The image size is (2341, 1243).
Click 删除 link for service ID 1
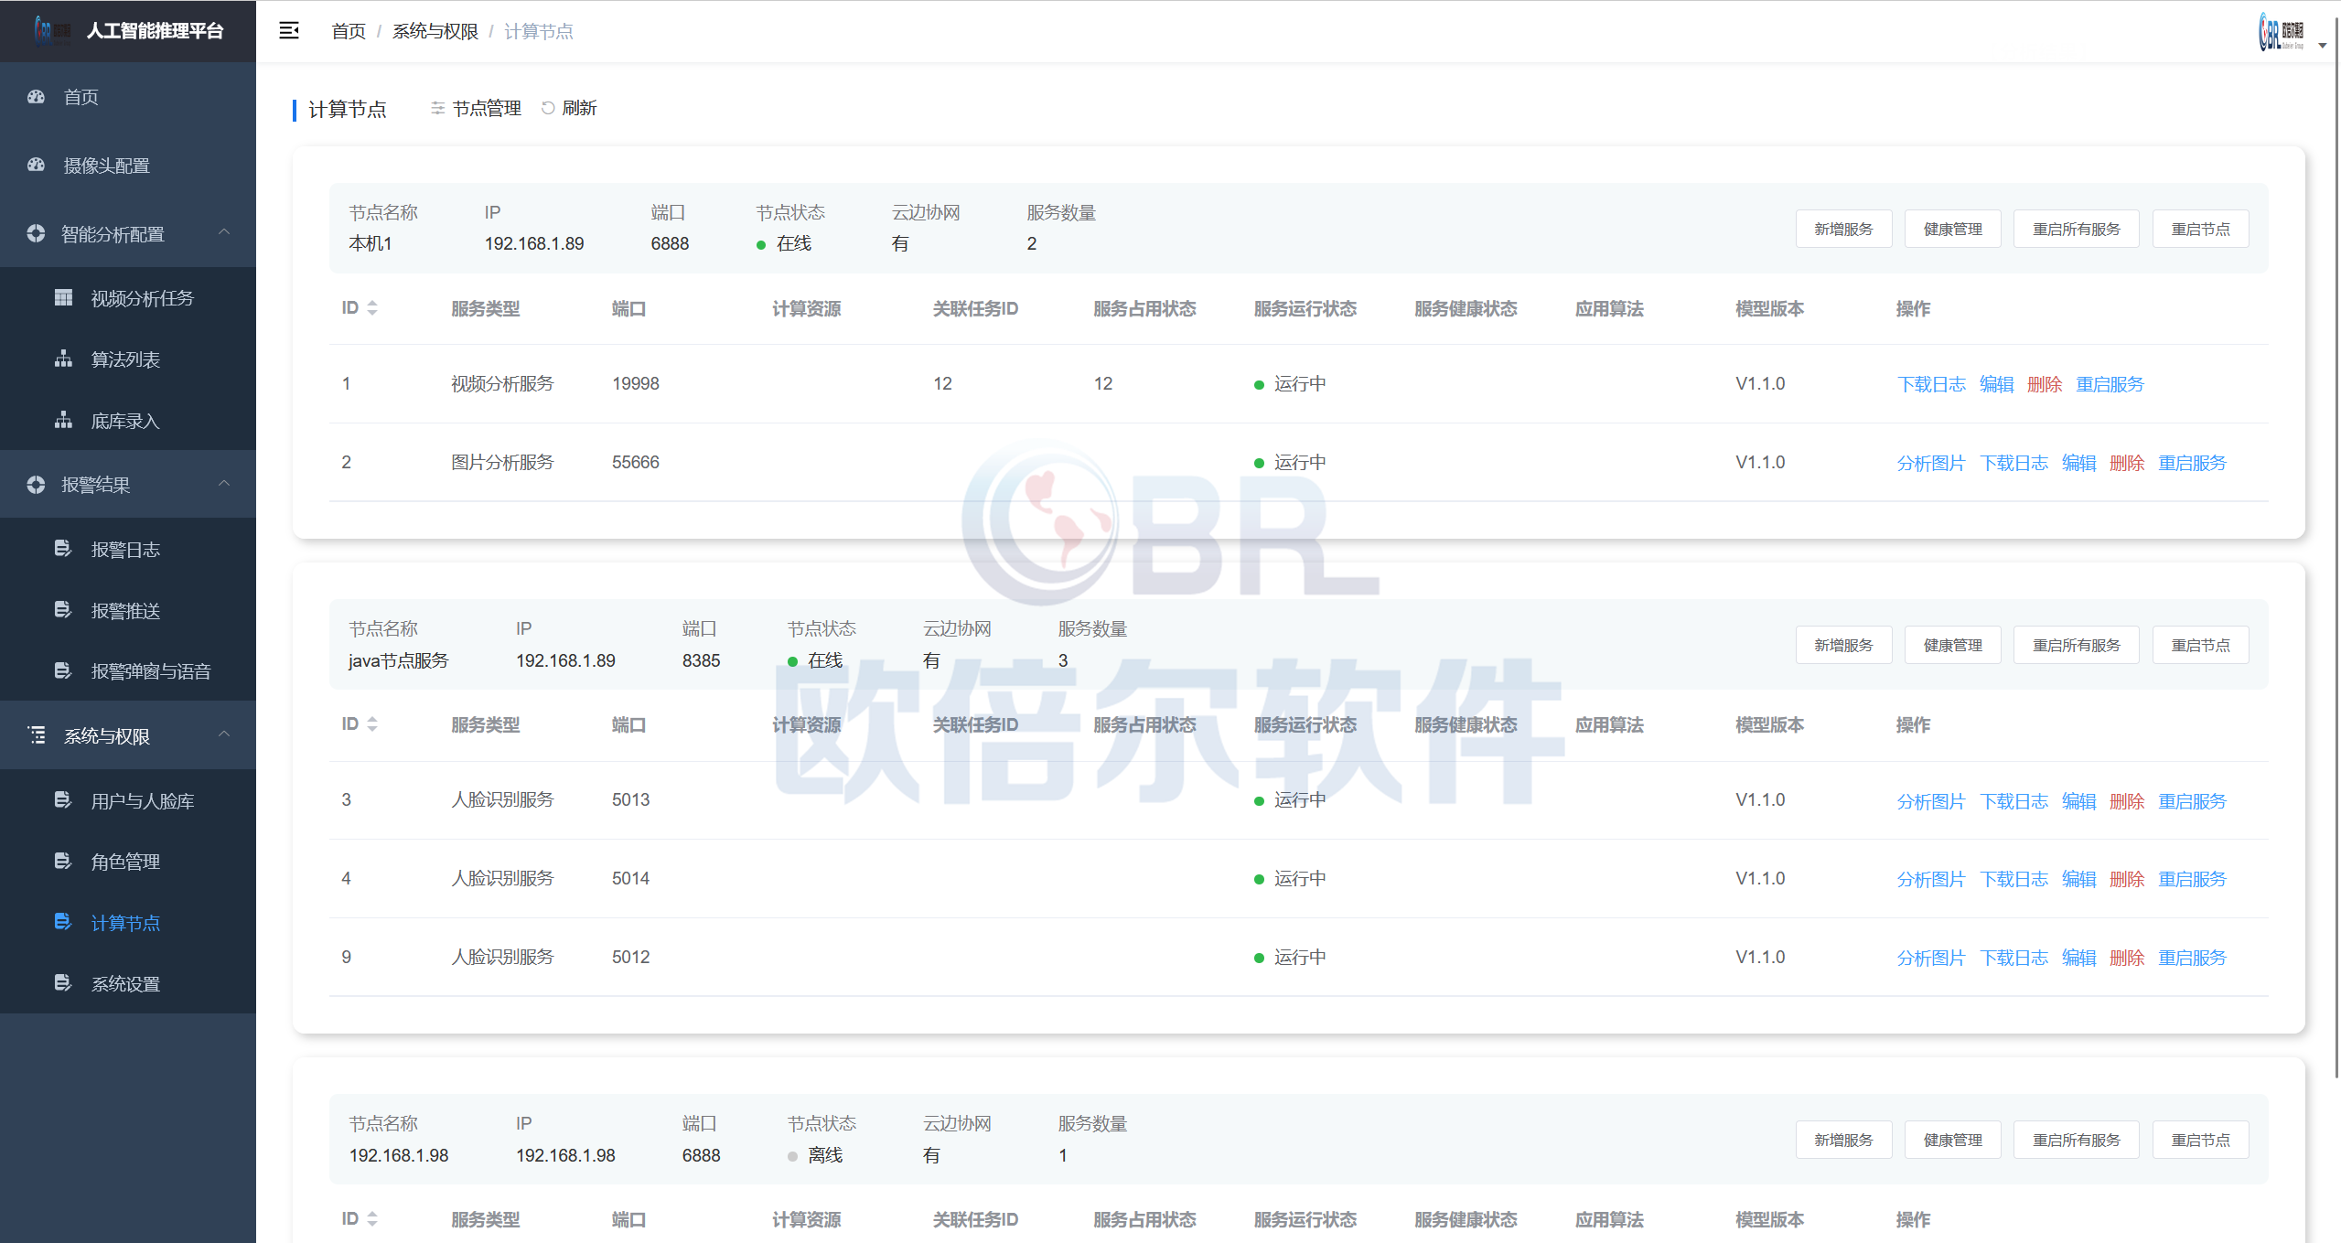[2044, 384]
